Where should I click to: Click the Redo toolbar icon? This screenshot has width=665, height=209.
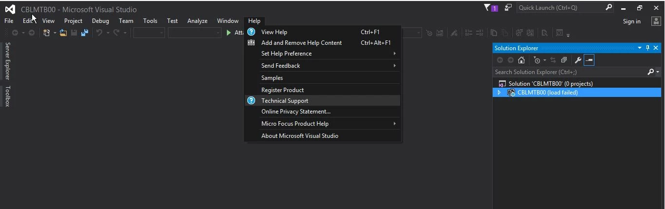point(116,33)
